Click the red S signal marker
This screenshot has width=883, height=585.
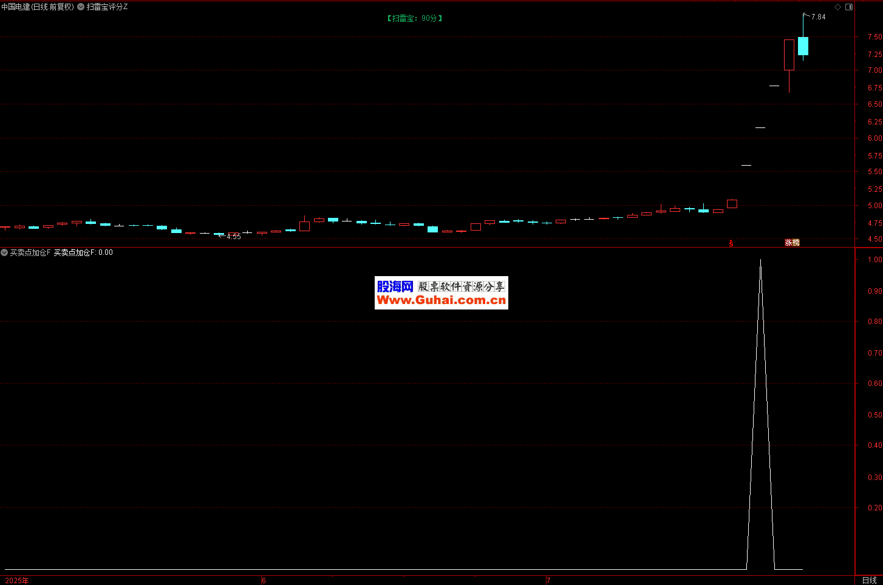(x=731, y=243)
